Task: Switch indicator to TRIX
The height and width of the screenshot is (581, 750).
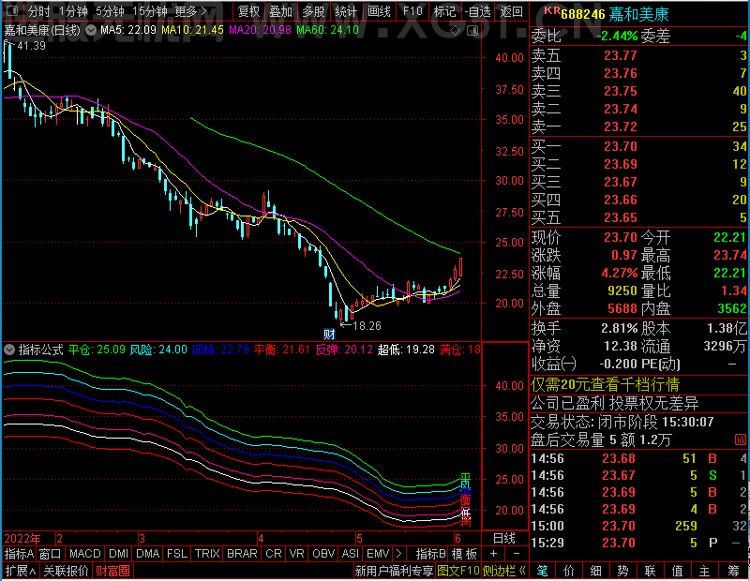Action: tap(207, 554)
